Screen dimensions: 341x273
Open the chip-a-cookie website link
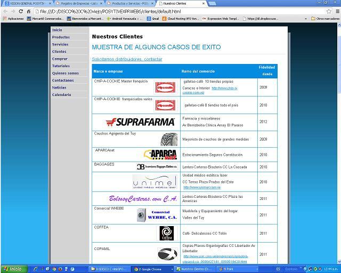click(225, 88)
